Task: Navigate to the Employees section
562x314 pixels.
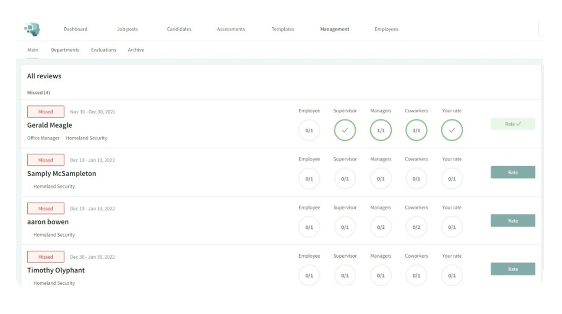Action: click(x=387, y=29)
